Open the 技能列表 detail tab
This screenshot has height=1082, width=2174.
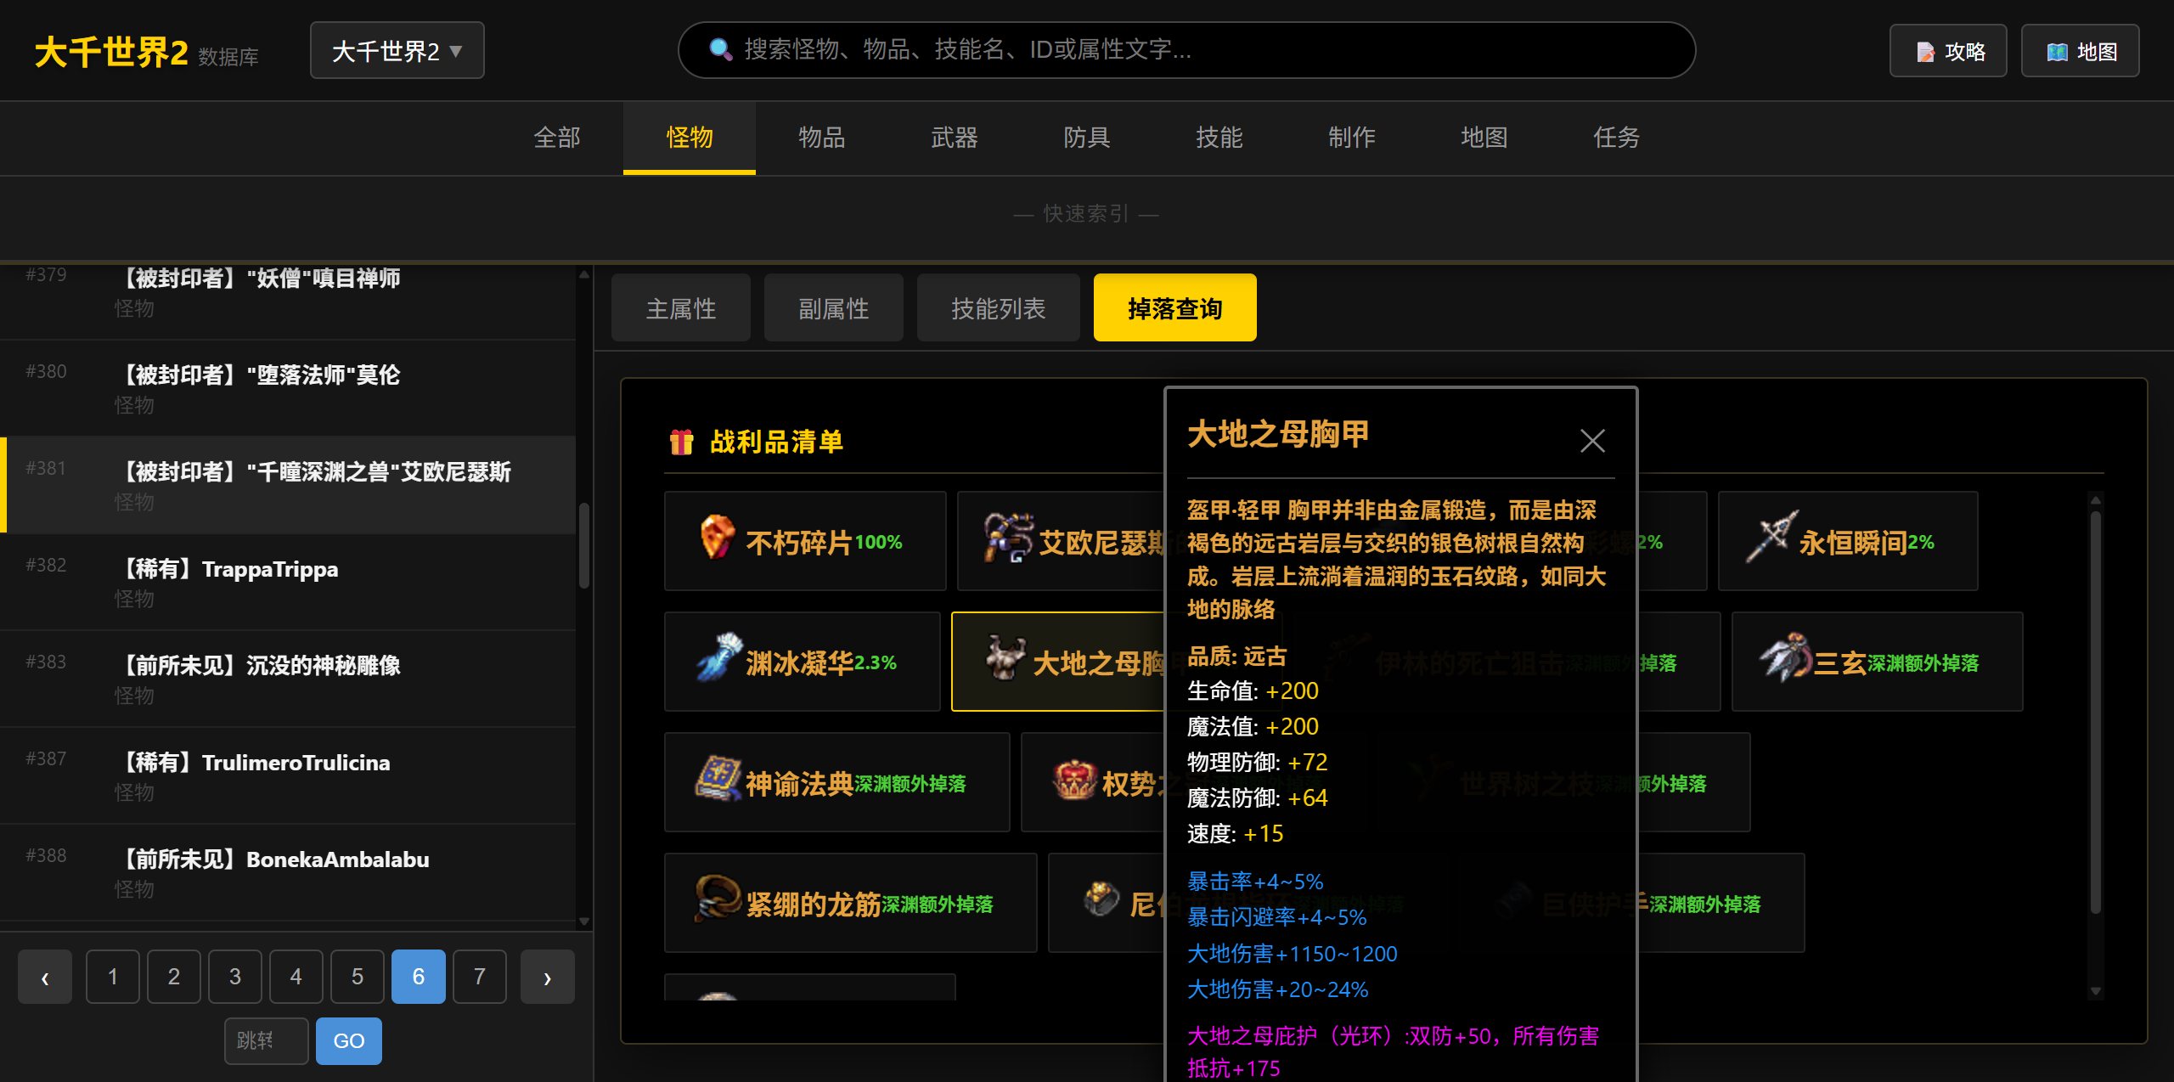[x=999, y=307]
